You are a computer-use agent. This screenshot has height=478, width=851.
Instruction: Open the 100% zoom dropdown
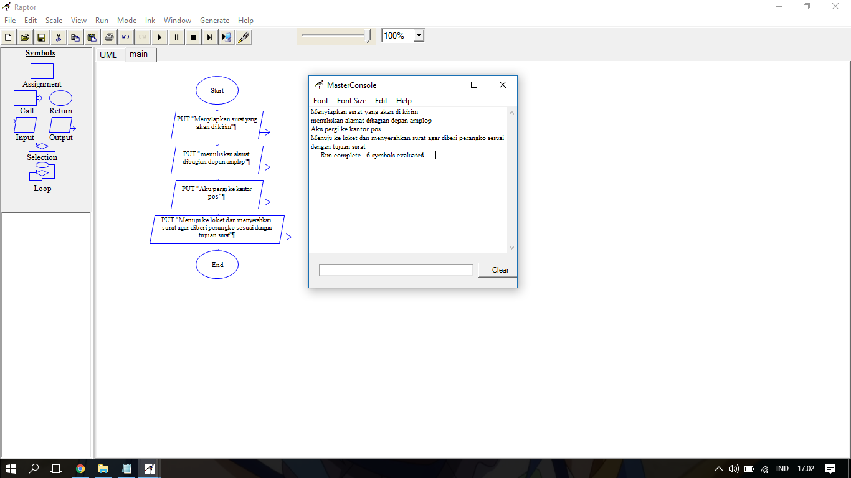419,35
